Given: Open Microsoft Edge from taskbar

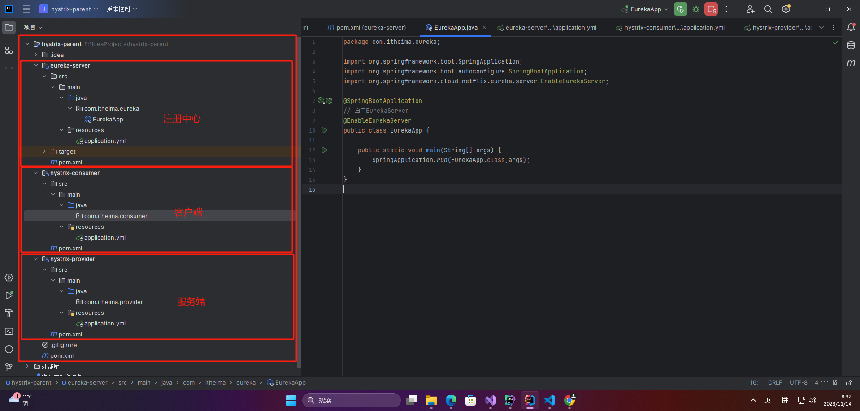Looking at the screenshot, I should point(451,400).
